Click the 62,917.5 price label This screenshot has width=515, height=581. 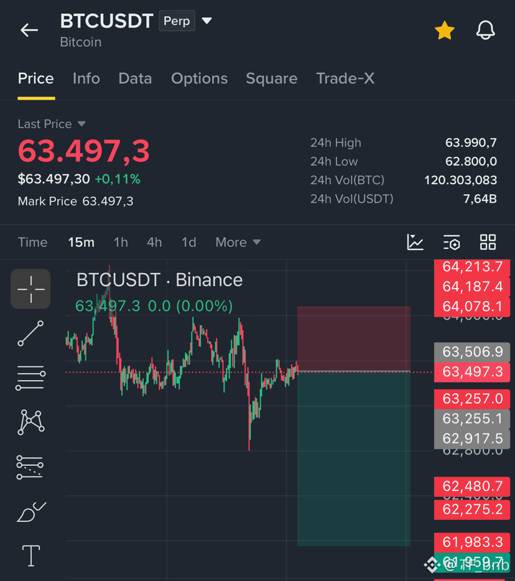pyautogui.click(x=472, y=439)
